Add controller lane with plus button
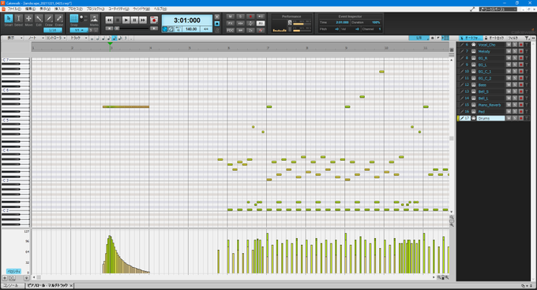Viewport: 537px width, 290px height. tap(5, 278)
